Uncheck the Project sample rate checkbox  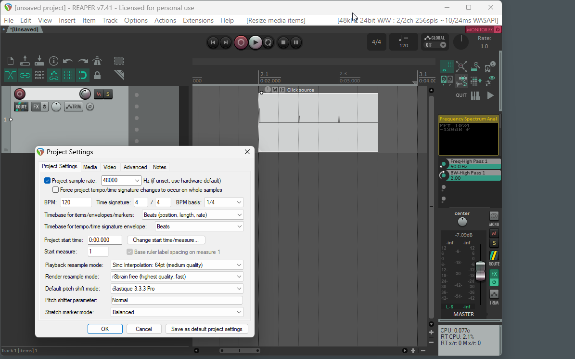[47, 181]
